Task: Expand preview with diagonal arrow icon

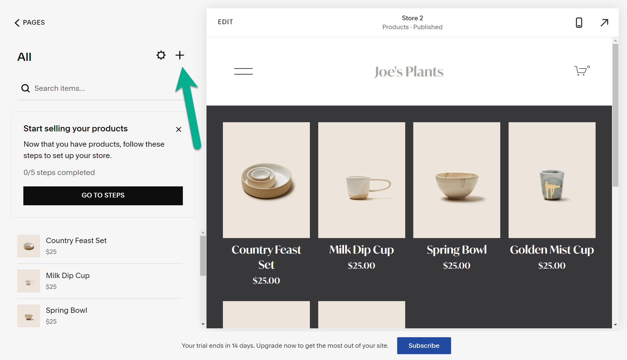Action: pyautogui.click(x=604, y=22)
